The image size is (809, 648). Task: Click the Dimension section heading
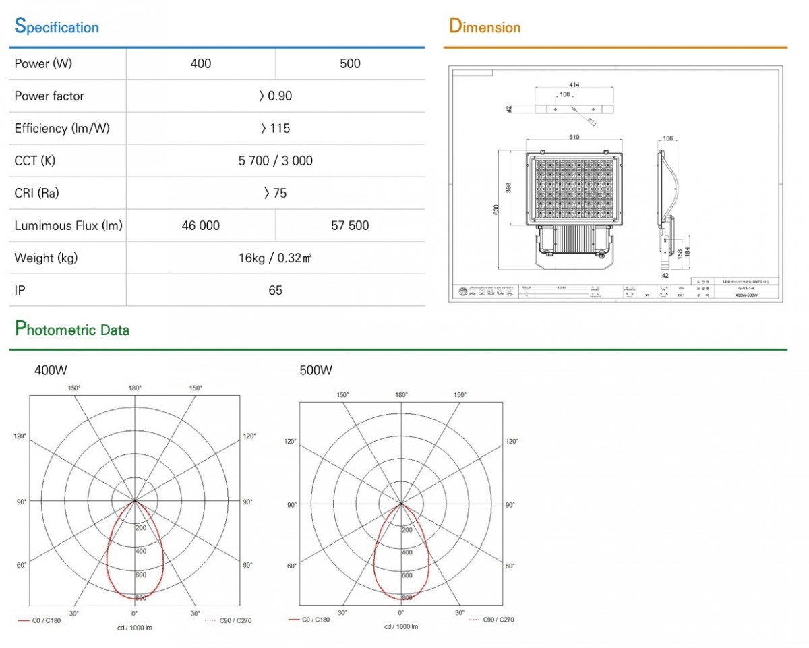pos(485,27)
